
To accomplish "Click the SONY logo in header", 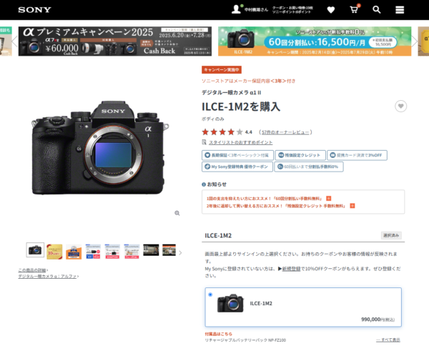I will (34, 10).
